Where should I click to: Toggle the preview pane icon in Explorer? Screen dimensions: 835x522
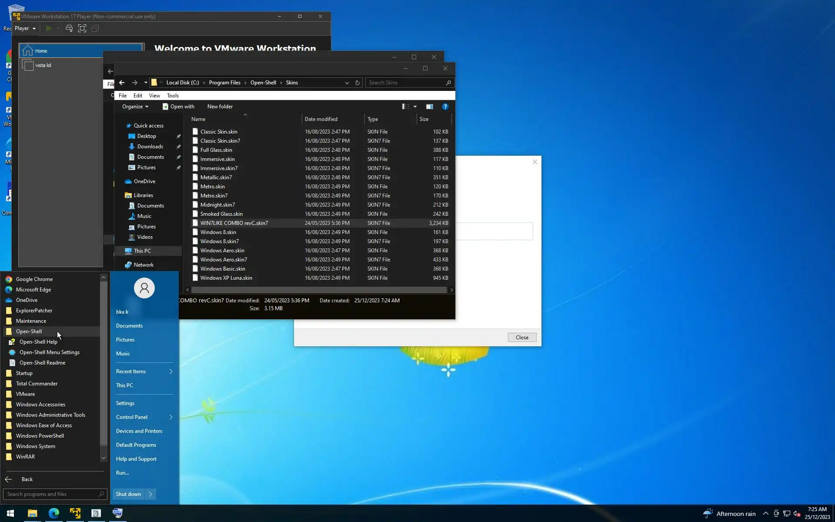click(x=429, y=107)
